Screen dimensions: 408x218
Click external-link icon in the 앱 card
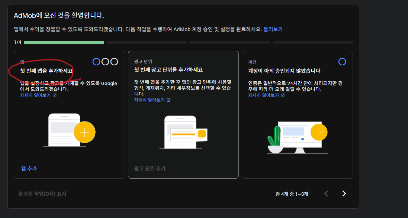[x=55, y=95]
